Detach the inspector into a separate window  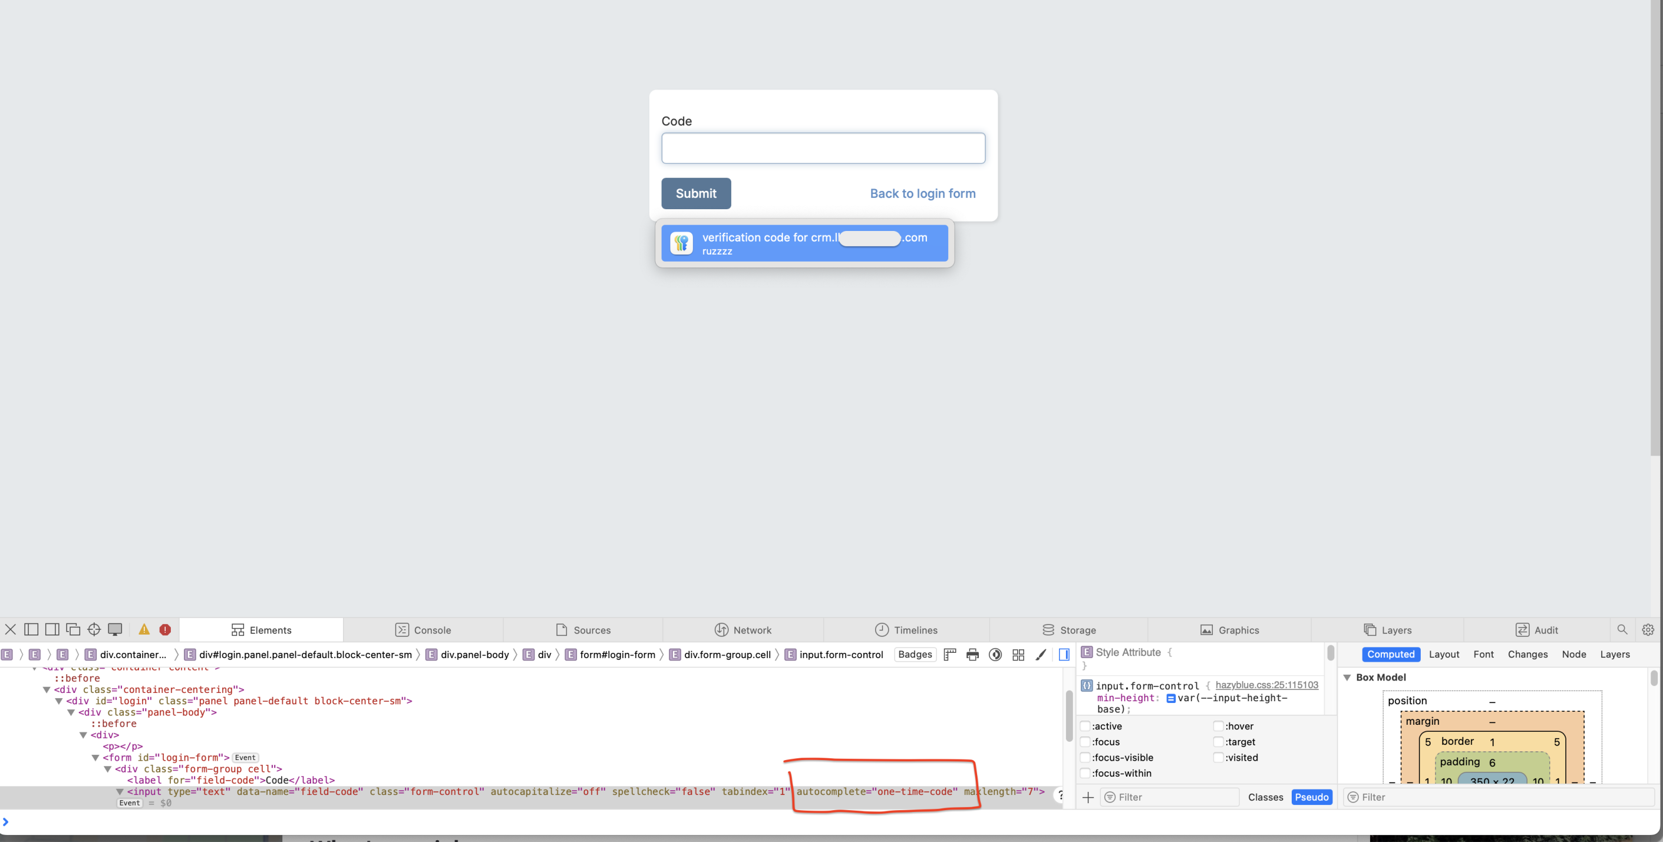click(x=73, y=629)
